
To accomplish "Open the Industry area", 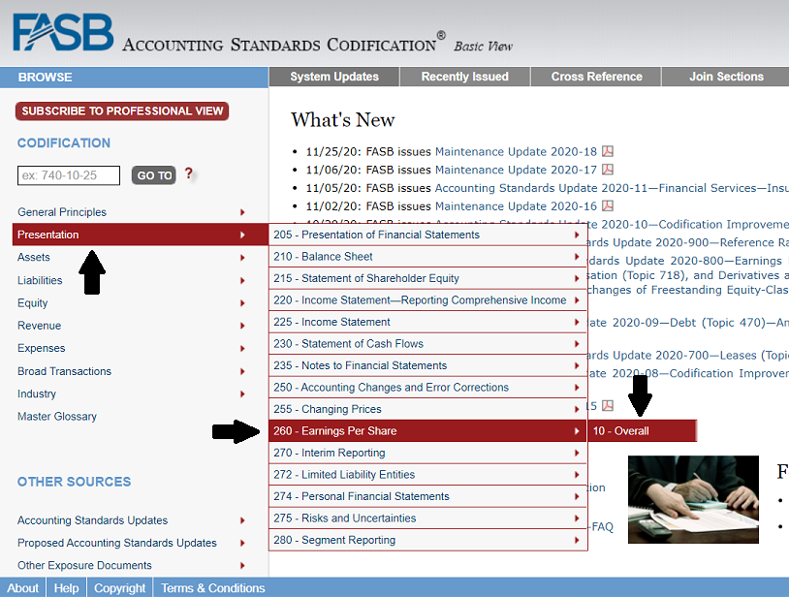I will [x=37, y=393].
